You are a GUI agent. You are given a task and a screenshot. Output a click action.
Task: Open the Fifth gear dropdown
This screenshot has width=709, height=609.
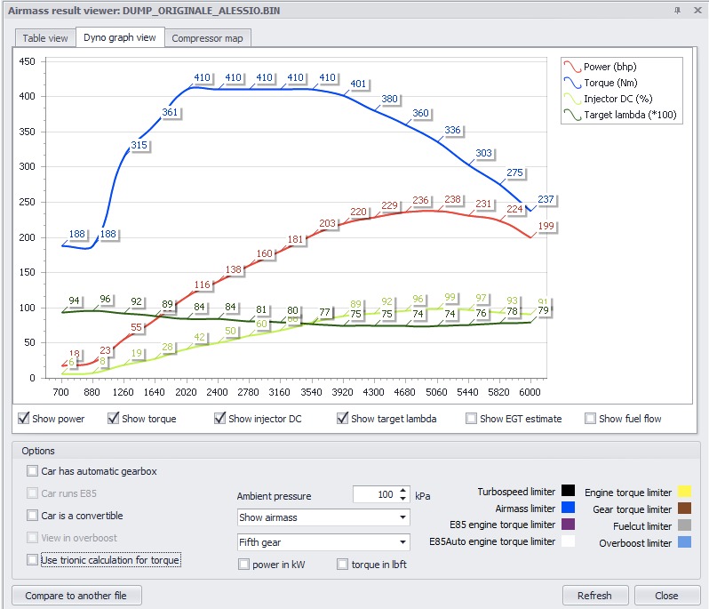pyautogui.click(x=323, y=542)
